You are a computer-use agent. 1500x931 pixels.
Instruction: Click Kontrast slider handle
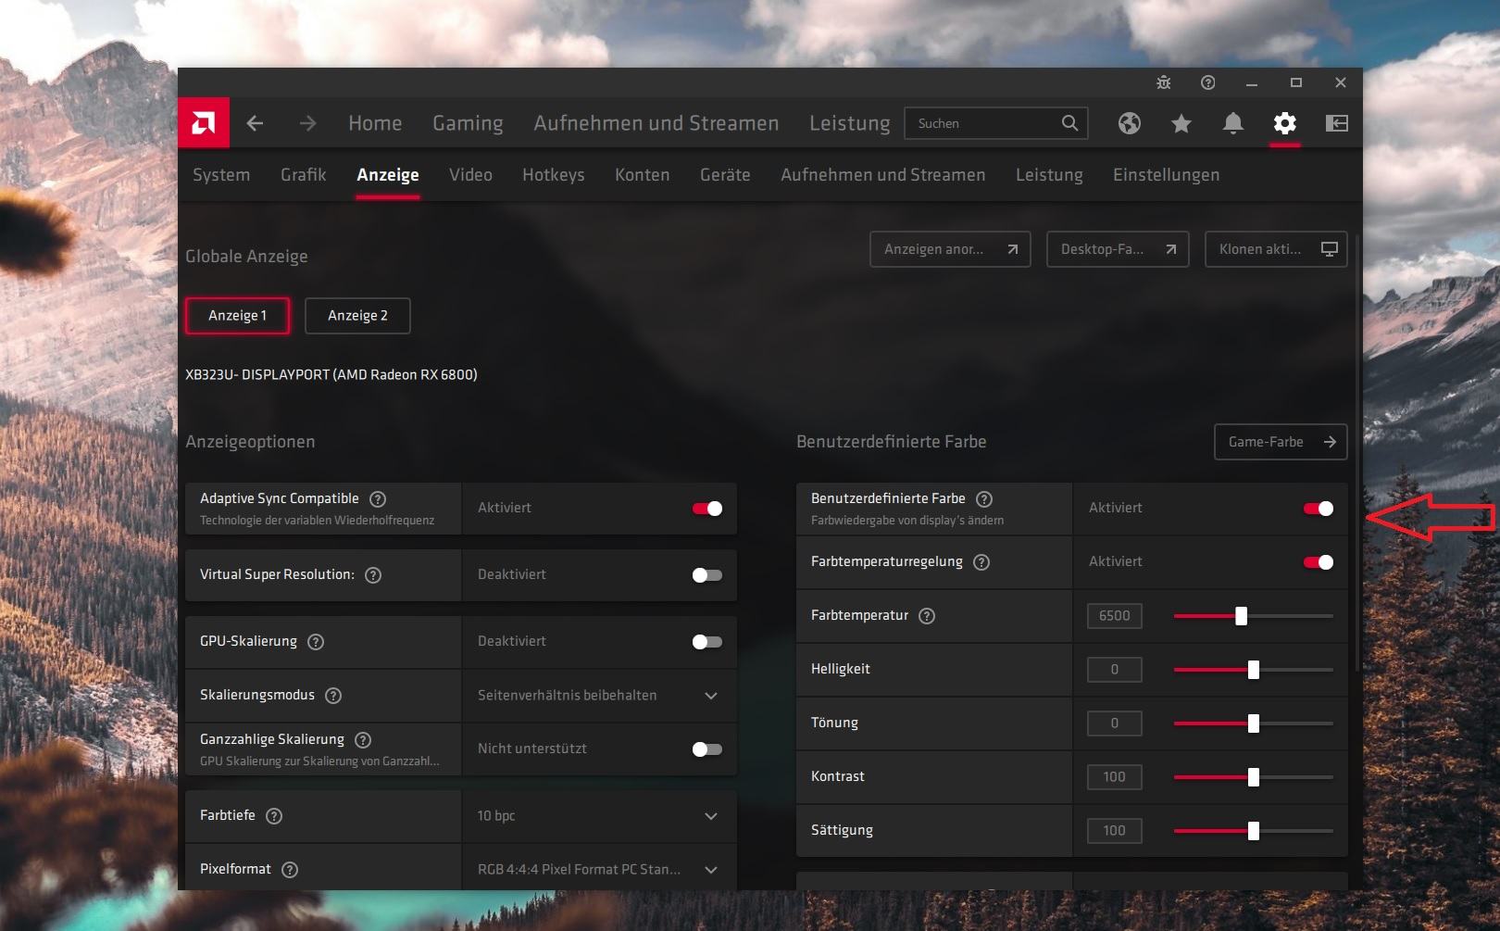1254,777
